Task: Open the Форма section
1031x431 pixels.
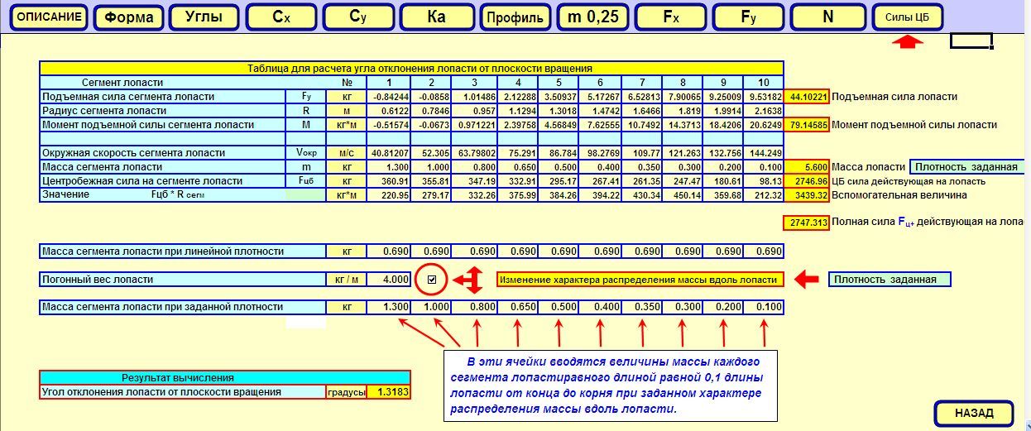Action: pos(129,17)
